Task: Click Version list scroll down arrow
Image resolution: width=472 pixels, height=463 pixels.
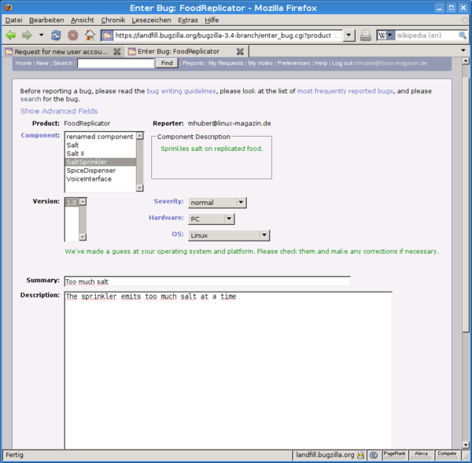Action: 83,237
